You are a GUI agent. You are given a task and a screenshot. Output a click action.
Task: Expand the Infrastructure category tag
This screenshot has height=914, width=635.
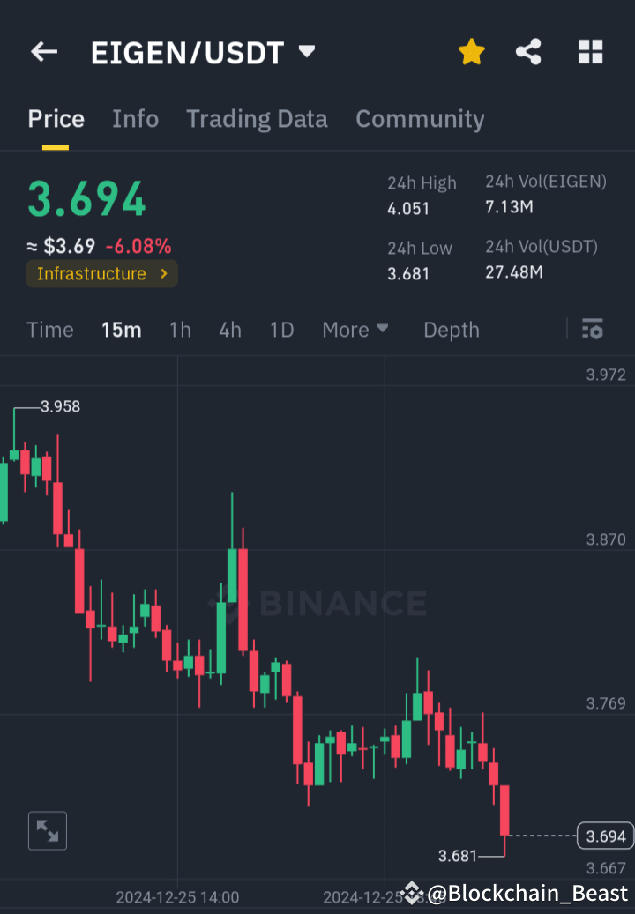(101, 274)
